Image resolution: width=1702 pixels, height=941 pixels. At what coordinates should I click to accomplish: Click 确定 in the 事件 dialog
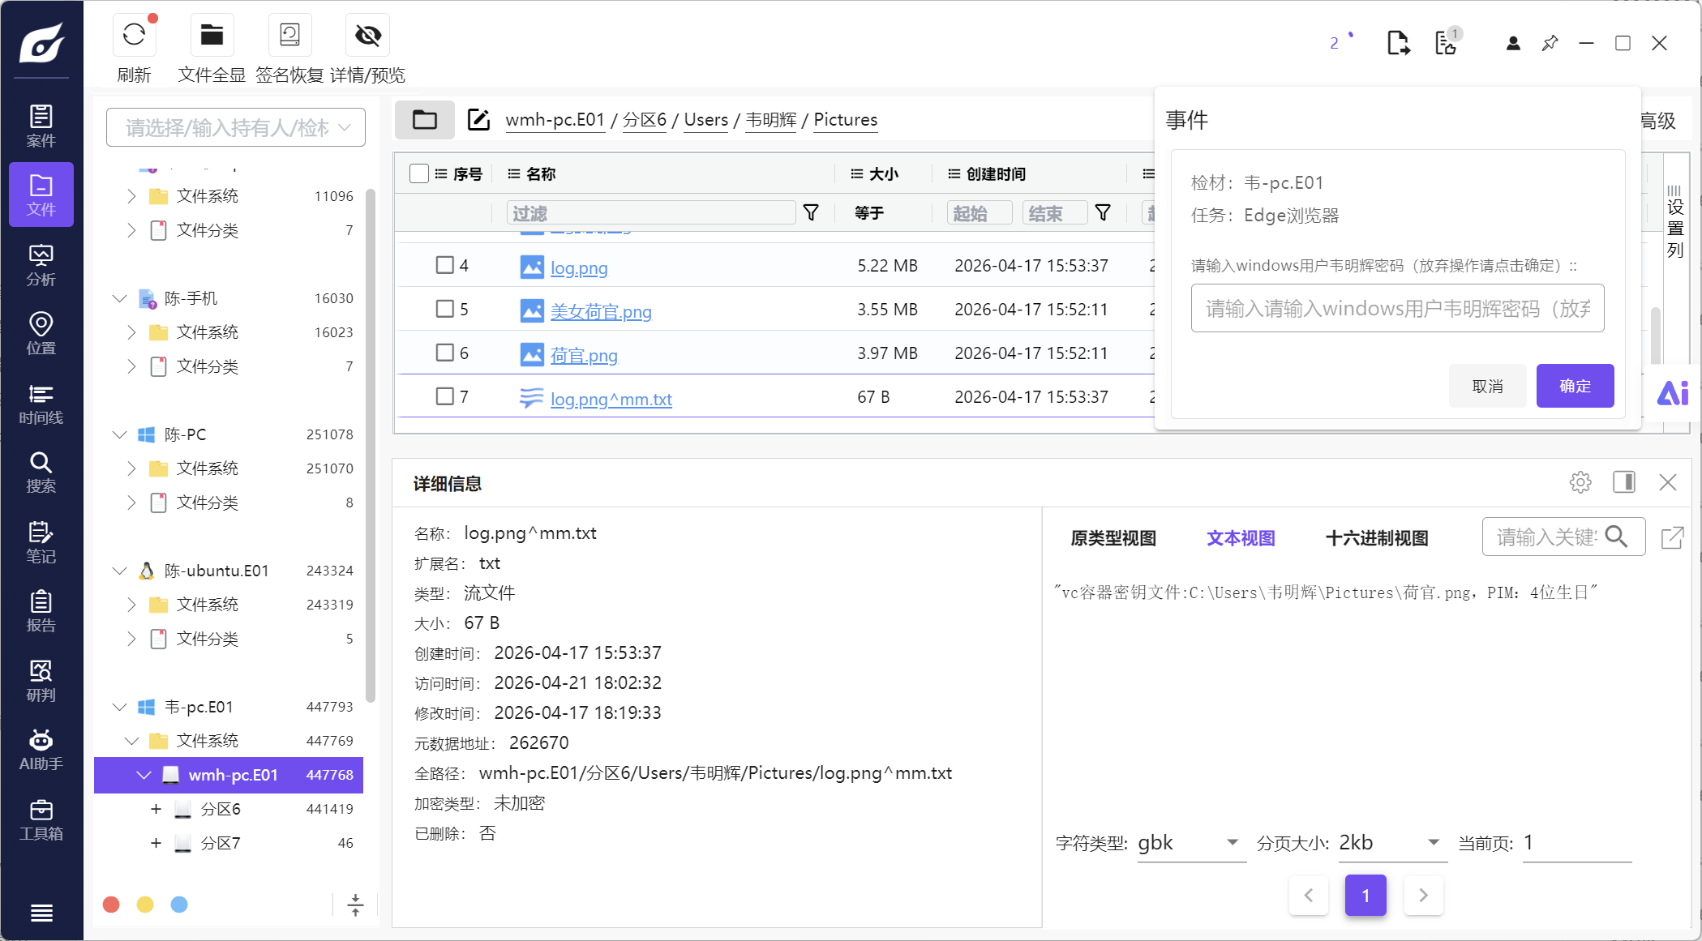(1575, 386)
